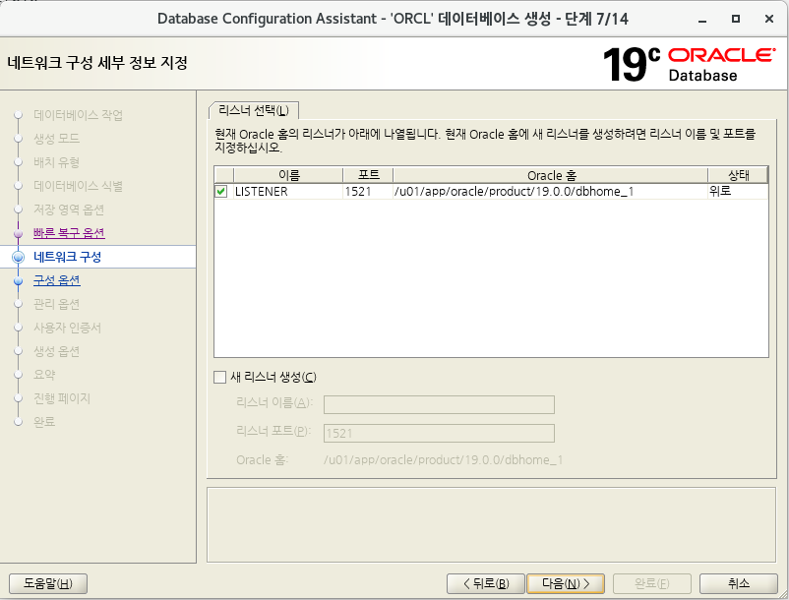Open help with 도움말(H) button
This screenshot has height=600, width=789.
[x=48, y=583]
